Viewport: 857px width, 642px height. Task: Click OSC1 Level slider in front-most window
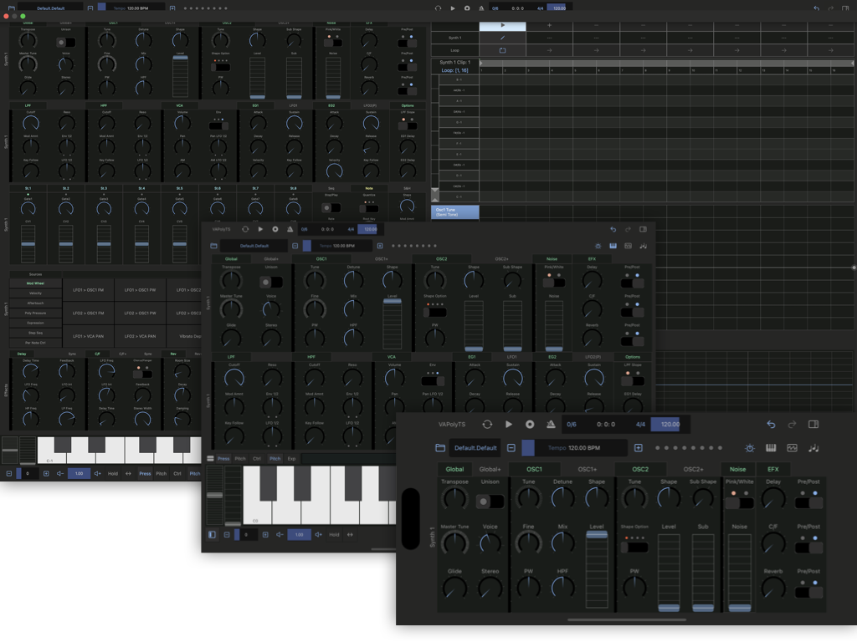[596, 568]
